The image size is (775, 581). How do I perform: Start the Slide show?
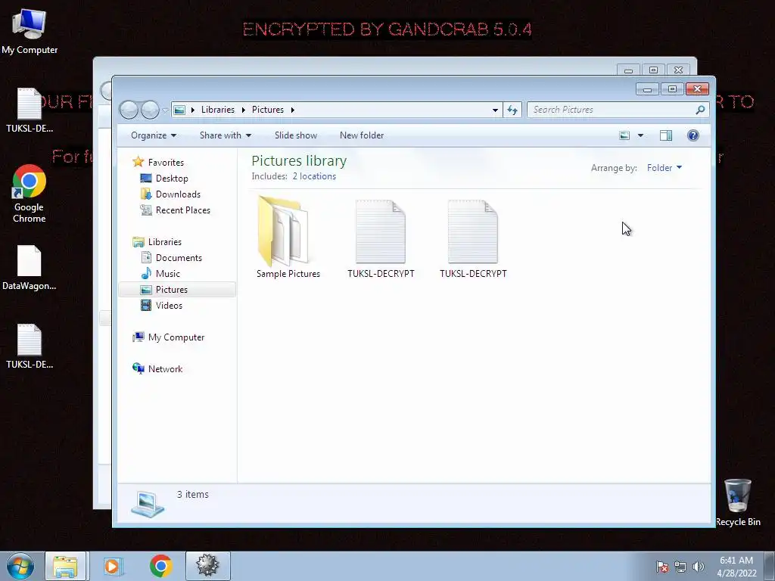coord(296,135)
